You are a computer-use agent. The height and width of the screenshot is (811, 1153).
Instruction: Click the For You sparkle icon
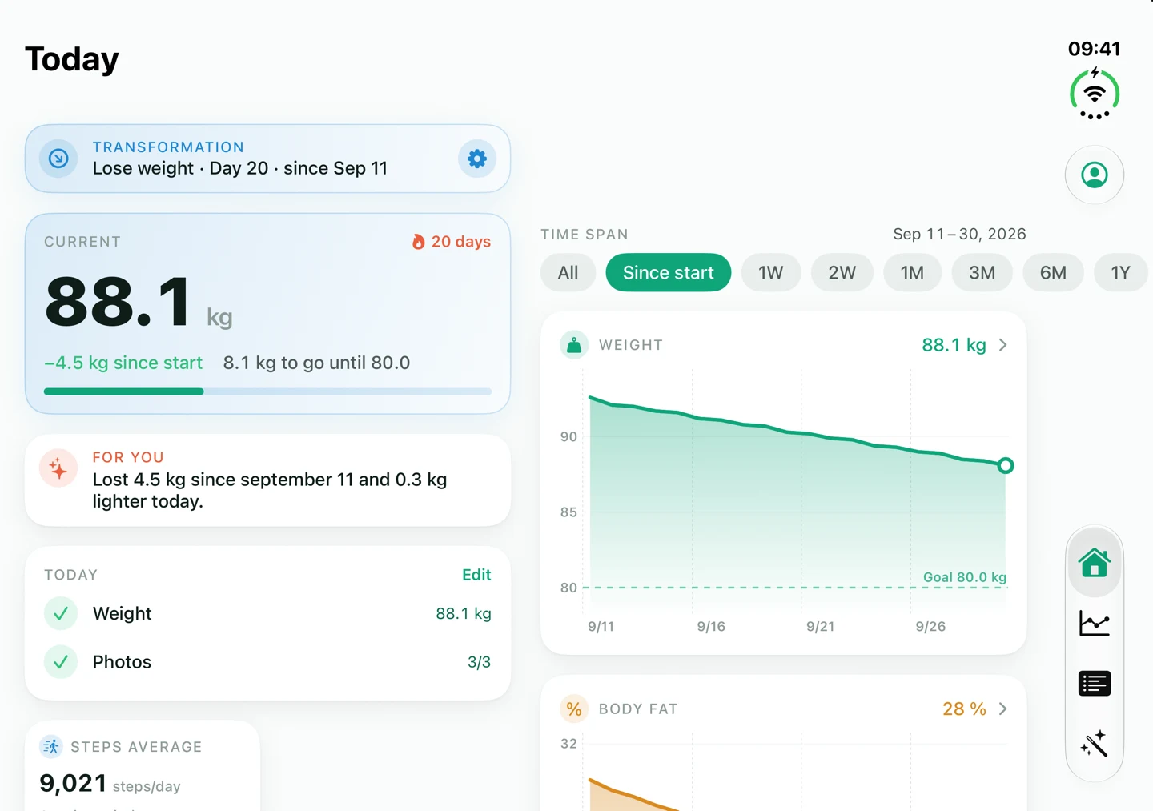[x=58, y=469]
